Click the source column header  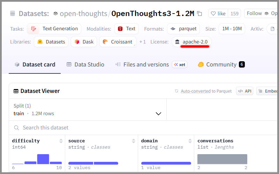[76, 141]
